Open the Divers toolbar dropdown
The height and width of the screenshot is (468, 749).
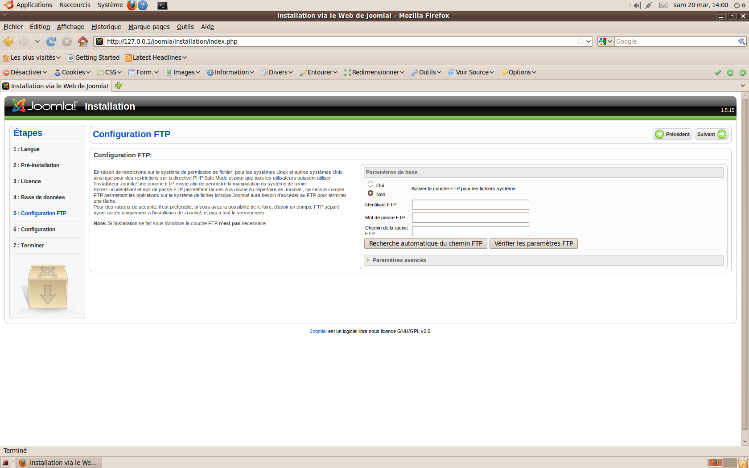[x=277, y=72]
